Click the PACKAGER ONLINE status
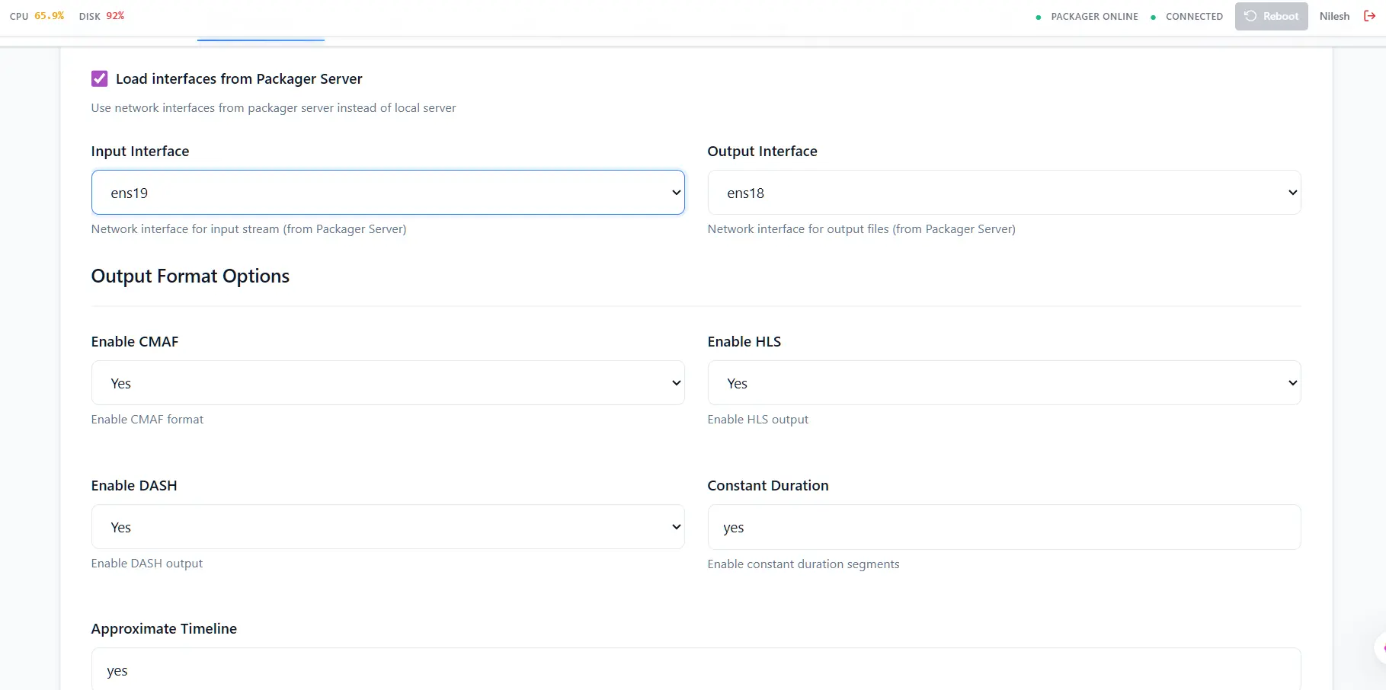1386x690 pixels. click(x=1087, y=16)
